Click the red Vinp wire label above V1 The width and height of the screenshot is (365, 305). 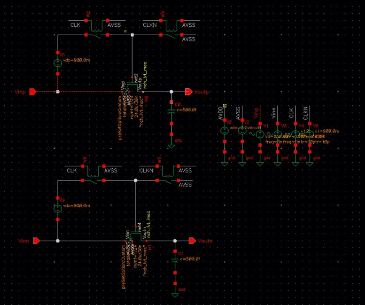[256, 113]
